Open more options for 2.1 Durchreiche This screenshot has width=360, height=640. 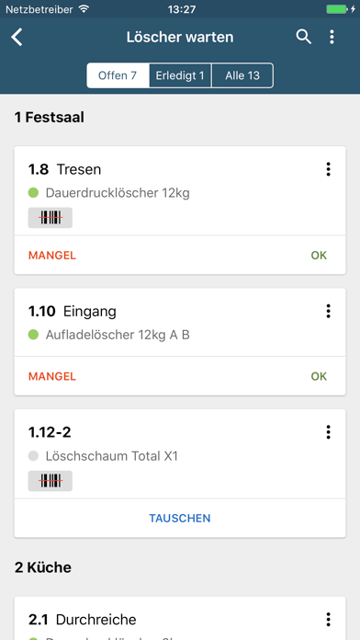[x=328, y=619]
